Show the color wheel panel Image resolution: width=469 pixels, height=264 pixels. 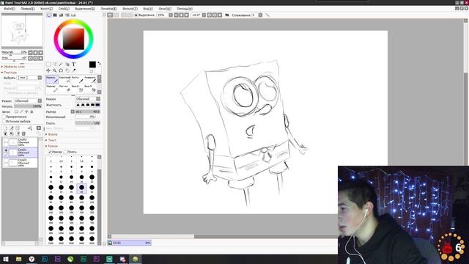(49, 15)
